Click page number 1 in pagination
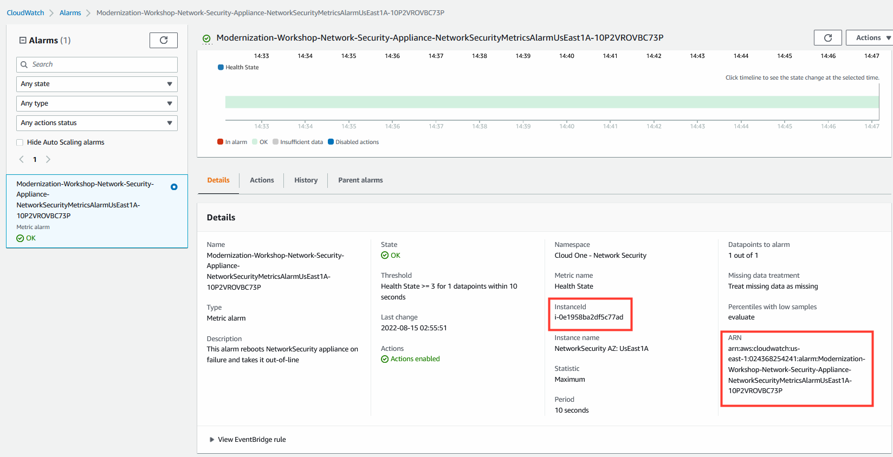Viewport: 893px width, 457px height. [35, 159]
